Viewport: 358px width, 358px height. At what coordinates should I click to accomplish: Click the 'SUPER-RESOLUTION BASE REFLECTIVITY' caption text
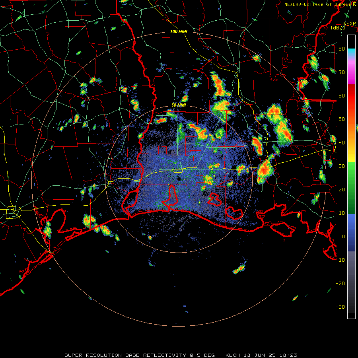[125, 355]
